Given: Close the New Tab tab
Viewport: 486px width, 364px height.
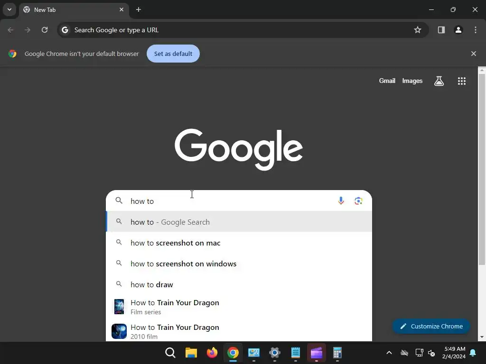Looking at the screenshot, I should (x=121, y=9).
